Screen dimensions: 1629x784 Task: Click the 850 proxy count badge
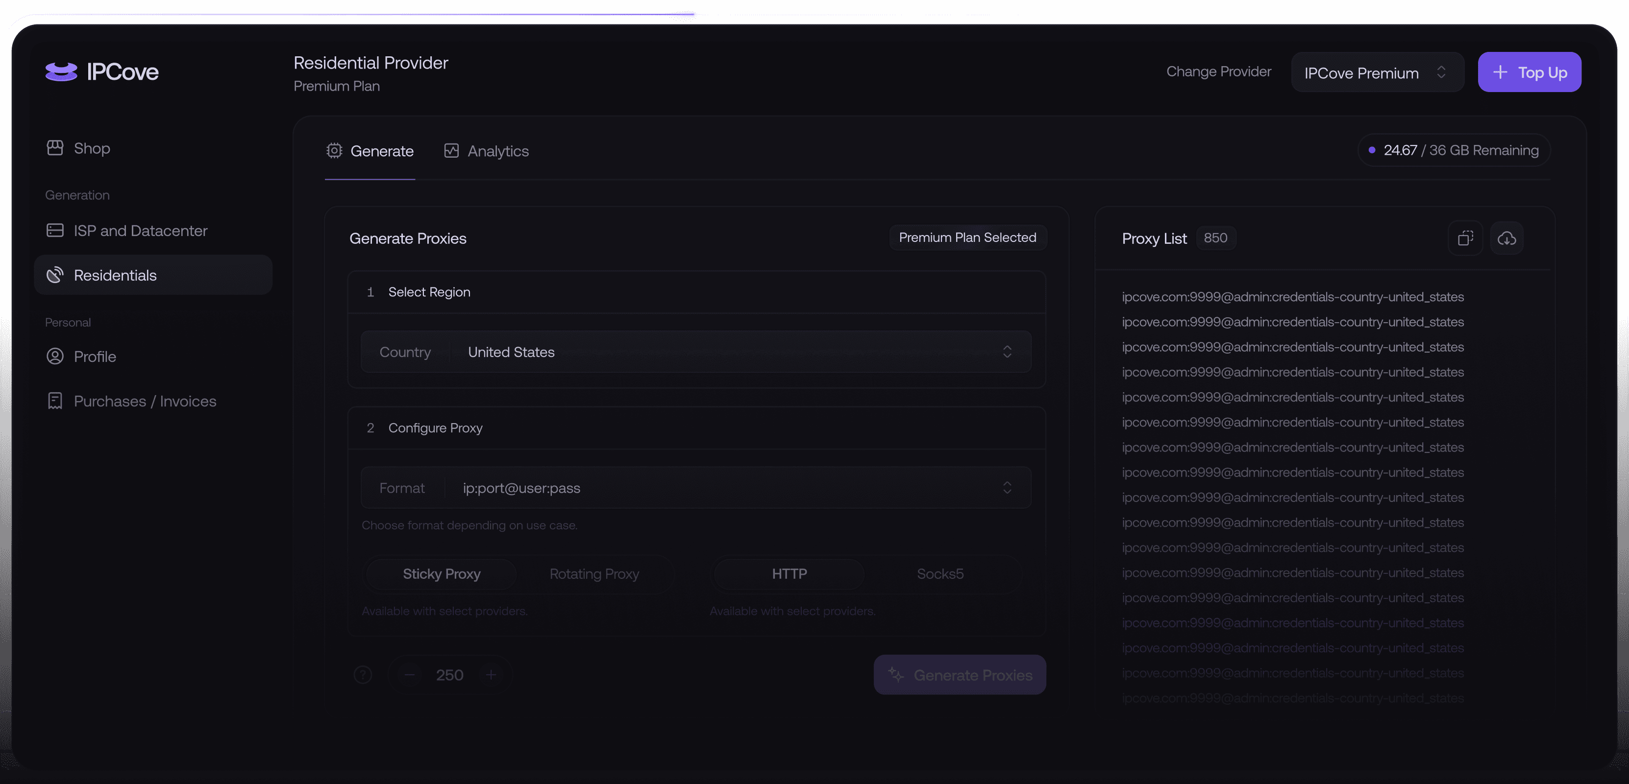coord(1215,238)
